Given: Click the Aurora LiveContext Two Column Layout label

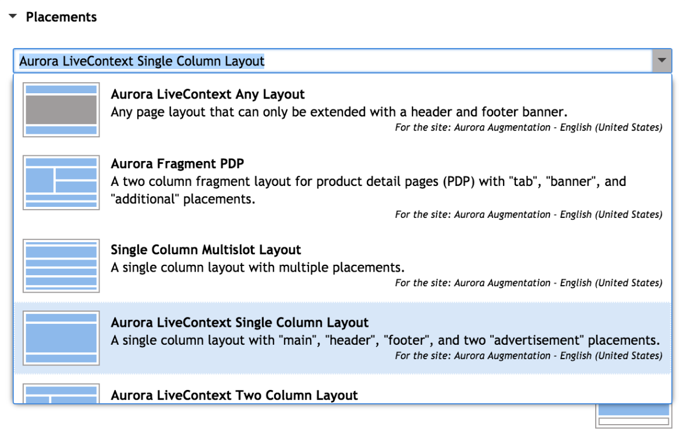Looking at the screenshot, I should 234,395.
